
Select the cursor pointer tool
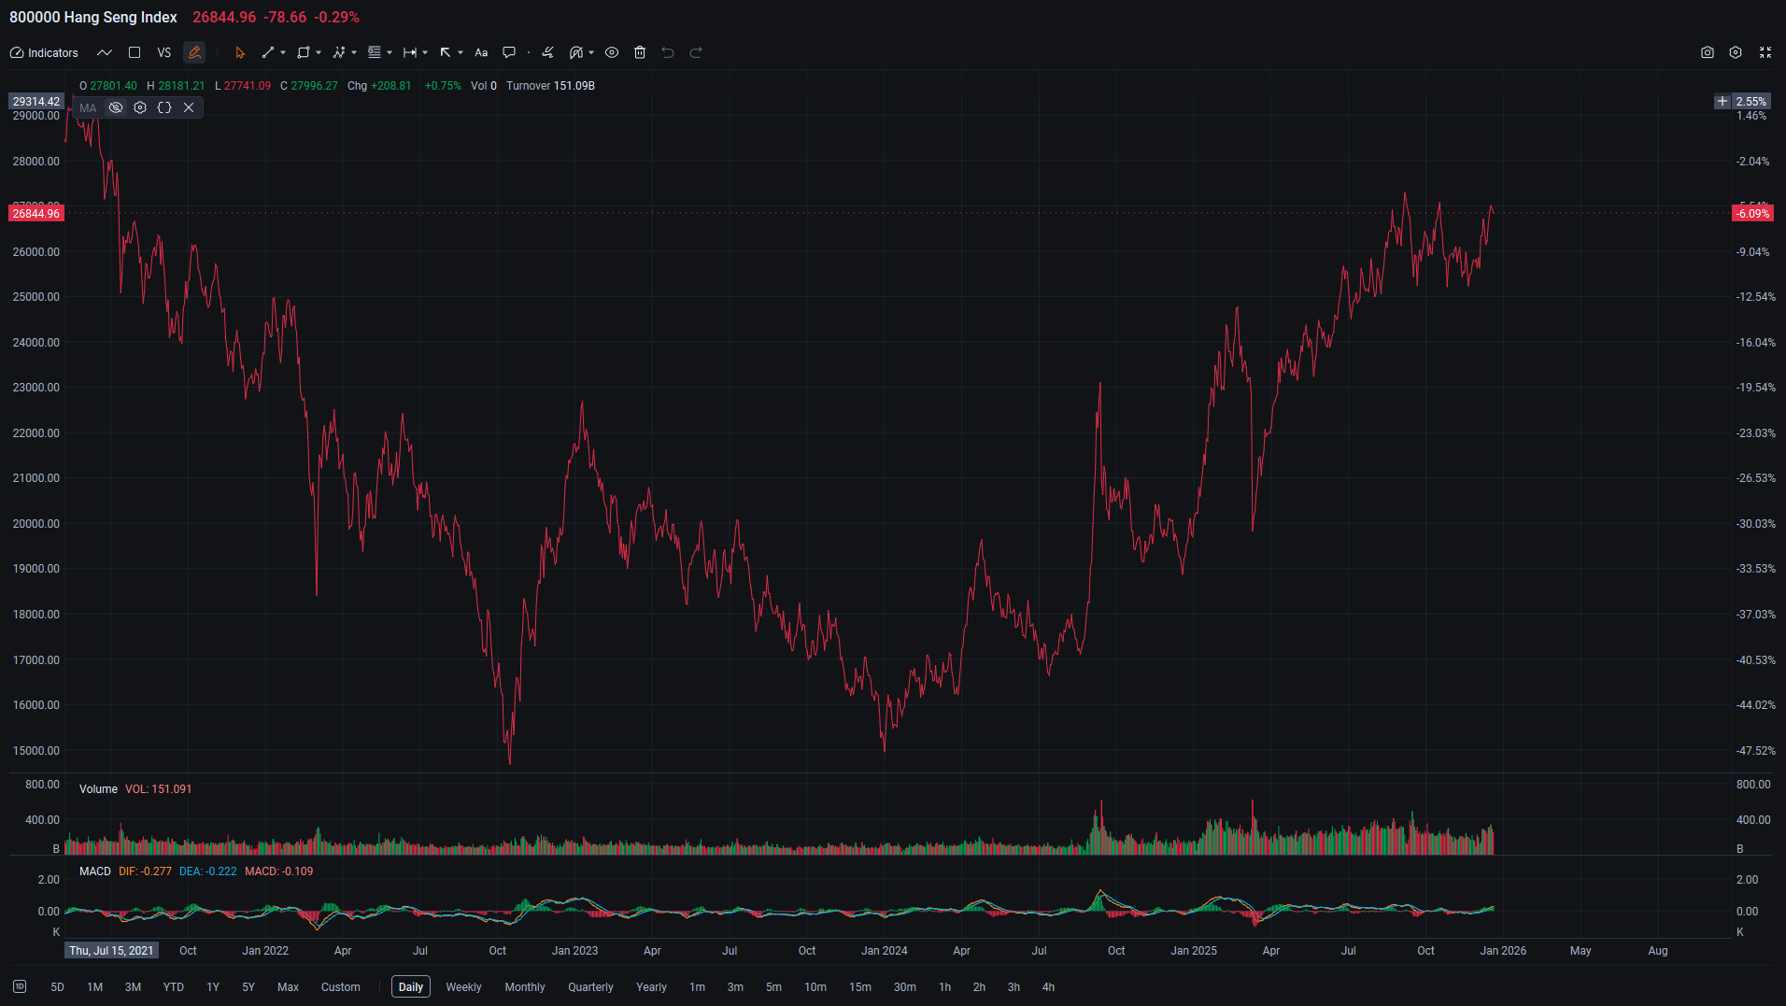(240, 53)
